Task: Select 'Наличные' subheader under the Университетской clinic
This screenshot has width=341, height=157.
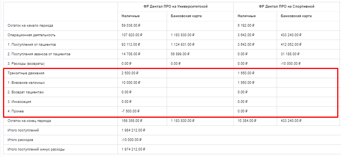Action: (x=131, y=16)
